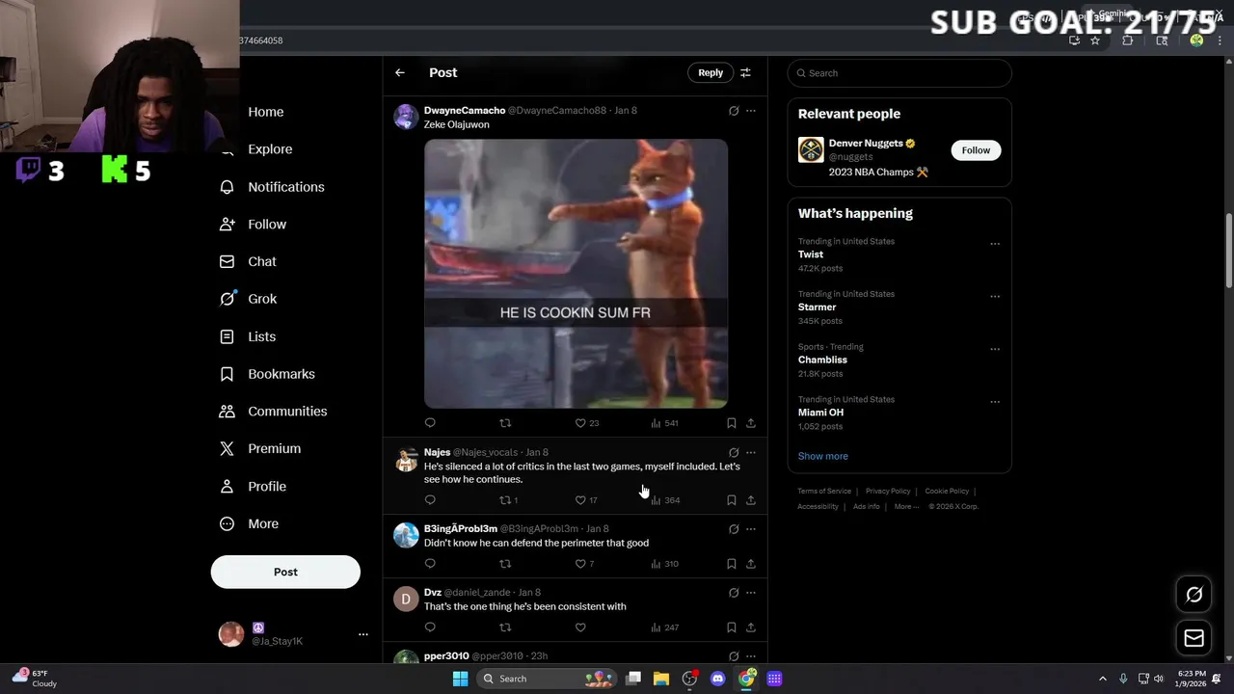Image resolution: width=1234 pixels, height=694 pixels.
Task: Open more options on Dvz's post
Action: pos(751,593)
